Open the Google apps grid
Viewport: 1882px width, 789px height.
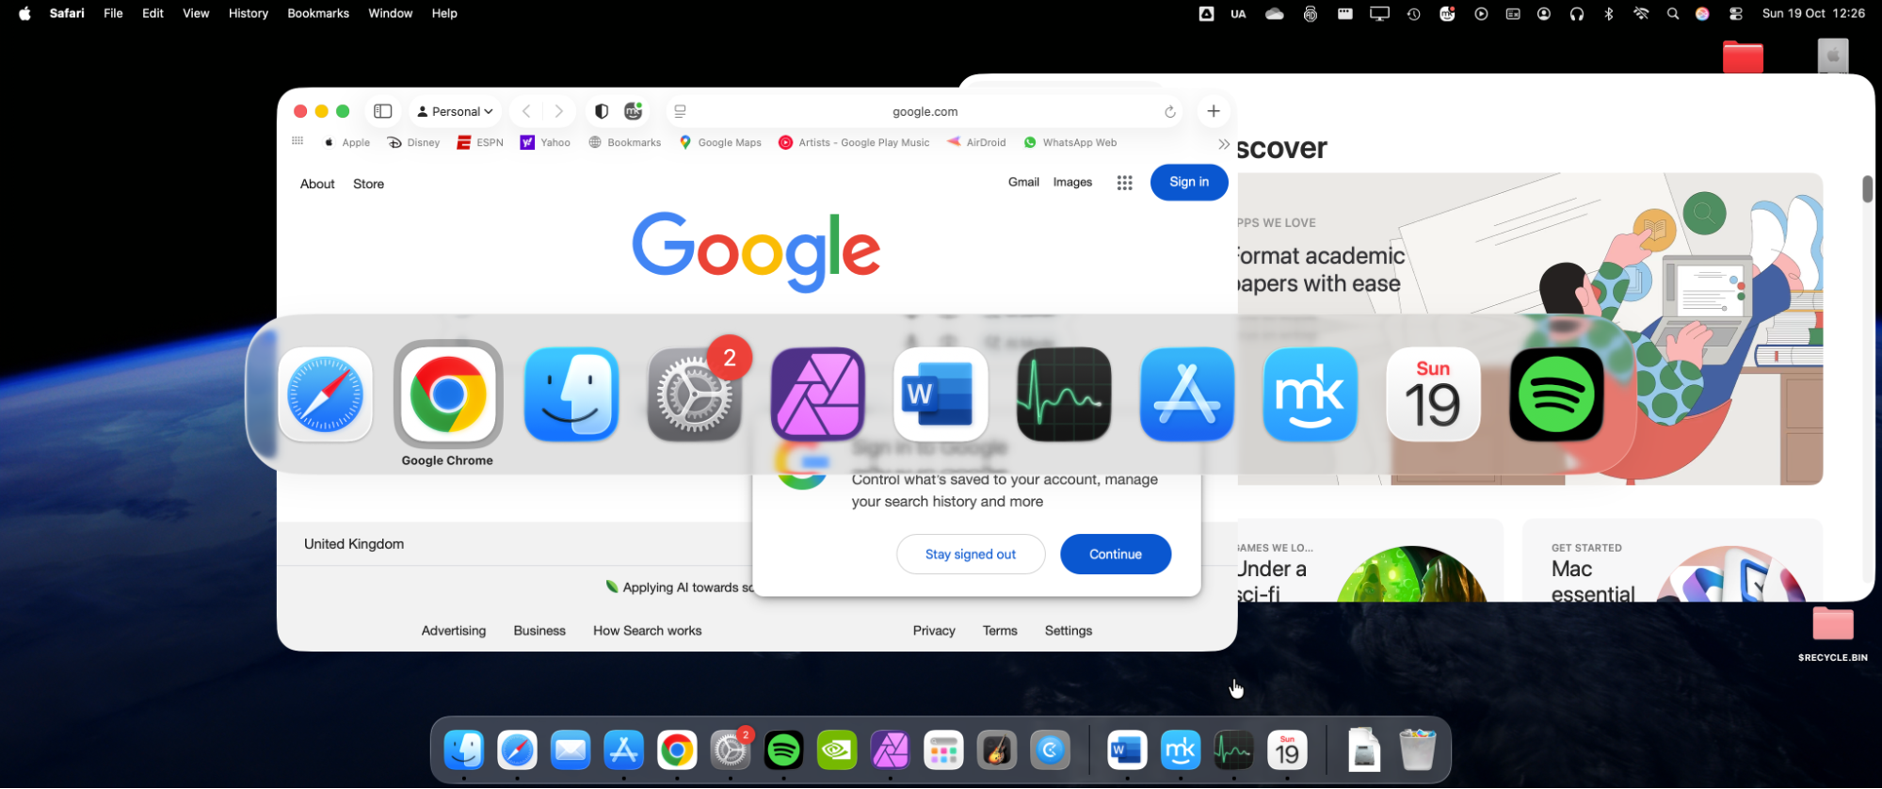(1124, 183)
